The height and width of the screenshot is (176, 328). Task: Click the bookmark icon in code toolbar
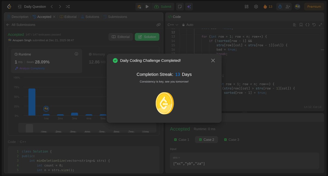tap(301, 25)
